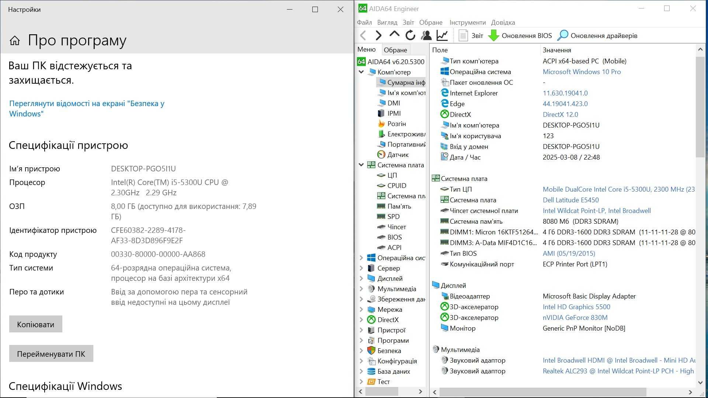Select the DMI tree item
Viewport: 708px width, 398px height.
pos(389,103)
